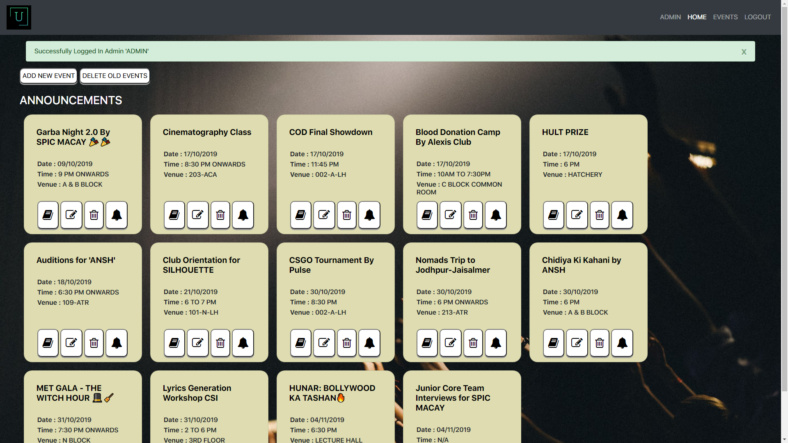Go to the EVENTS page

pyautogui.click(x=725, y=17)
